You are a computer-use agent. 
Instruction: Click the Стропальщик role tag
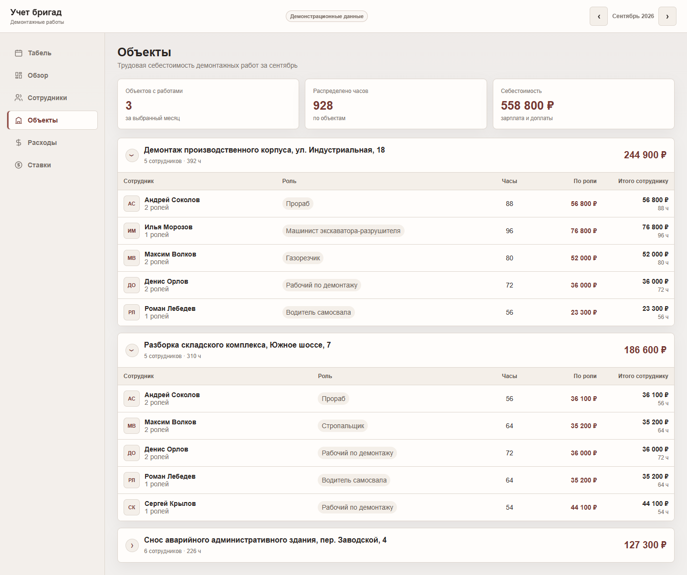click(343, 426)
